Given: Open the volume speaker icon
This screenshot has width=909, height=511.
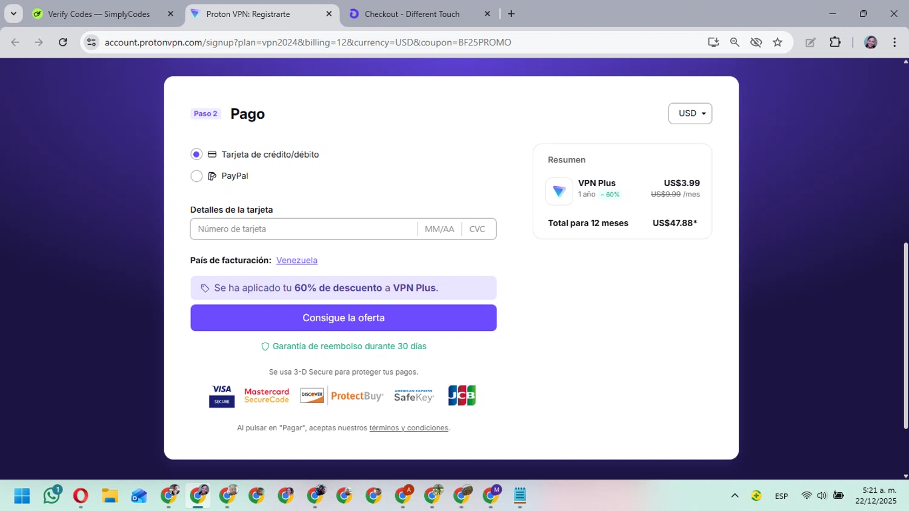Looking at the screenshot, I should (x=822, y=495).
